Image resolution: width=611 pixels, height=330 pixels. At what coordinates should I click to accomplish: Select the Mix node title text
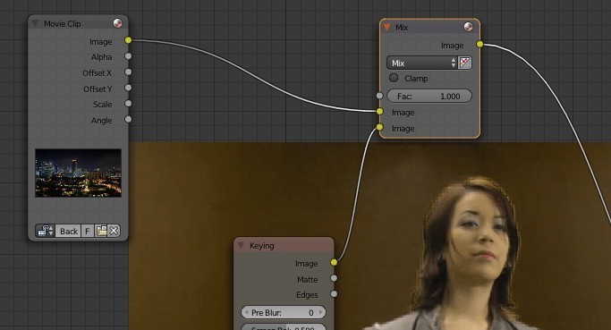pyautogui.click(x=402, y=27)
